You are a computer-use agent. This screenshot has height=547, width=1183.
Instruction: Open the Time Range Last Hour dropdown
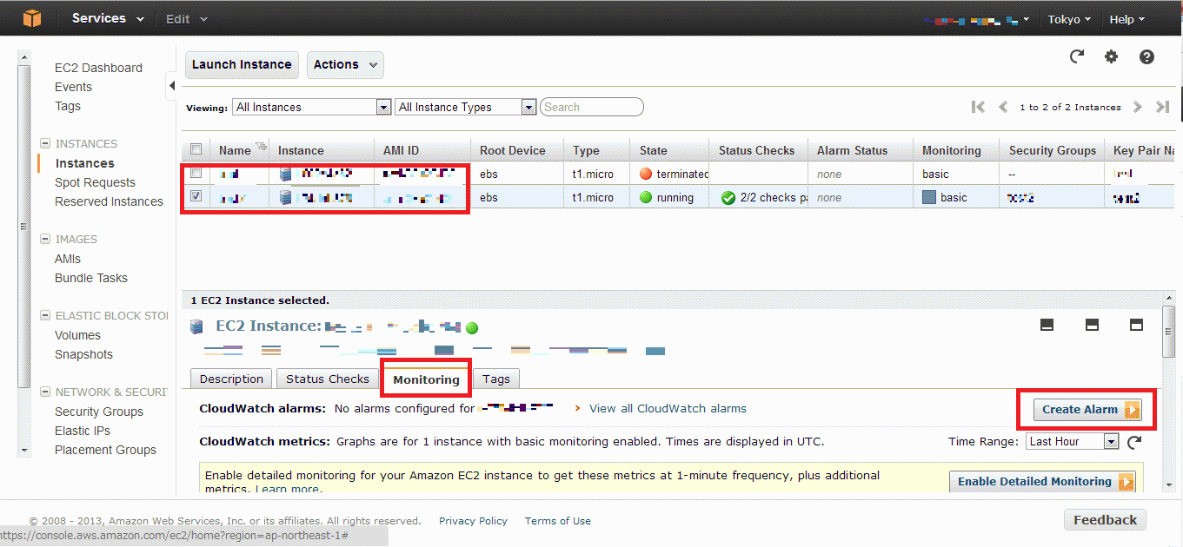[x=1072, y=441]
